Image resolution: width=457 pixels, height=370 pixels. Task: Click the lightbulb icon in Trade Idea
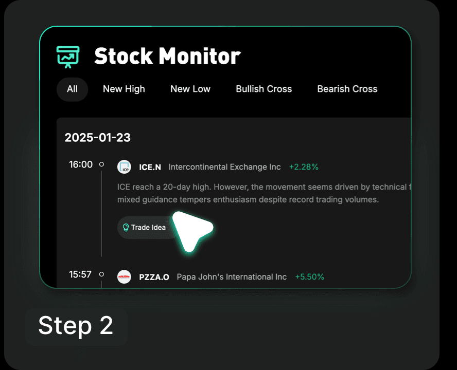126,227
